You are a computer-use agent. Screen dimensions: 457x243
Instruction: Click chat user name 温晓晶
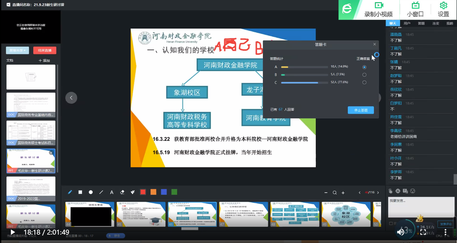[x=396, y=34]
